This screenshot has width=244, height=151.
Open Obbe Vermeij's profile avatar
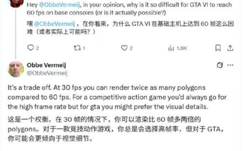[16, 69]
